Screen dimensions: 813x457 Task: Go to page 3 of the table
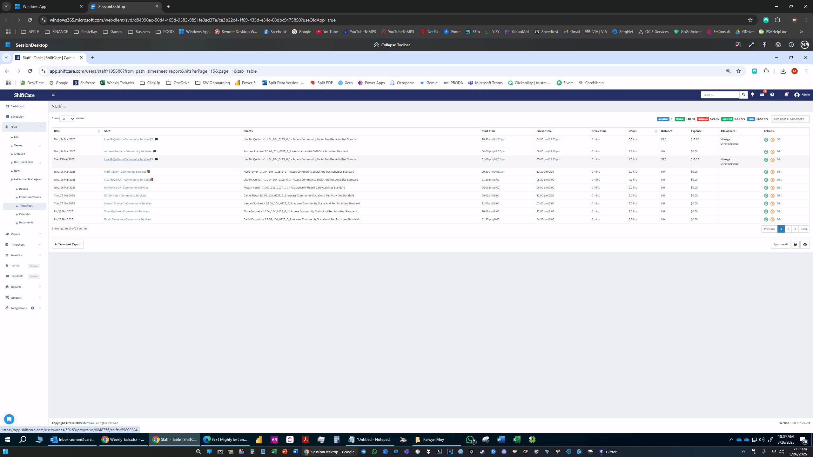795,229
